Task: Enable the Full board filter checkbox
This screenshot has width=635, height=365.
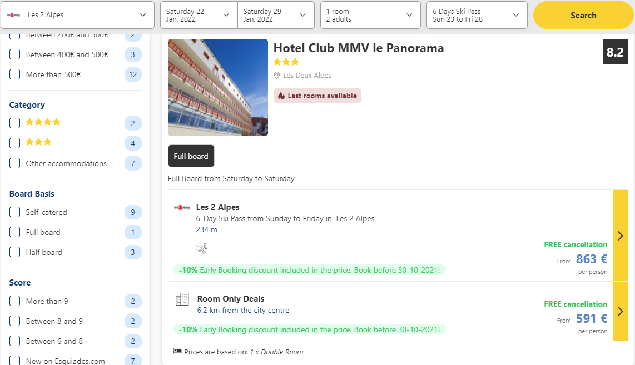Action: coord(14,232)
